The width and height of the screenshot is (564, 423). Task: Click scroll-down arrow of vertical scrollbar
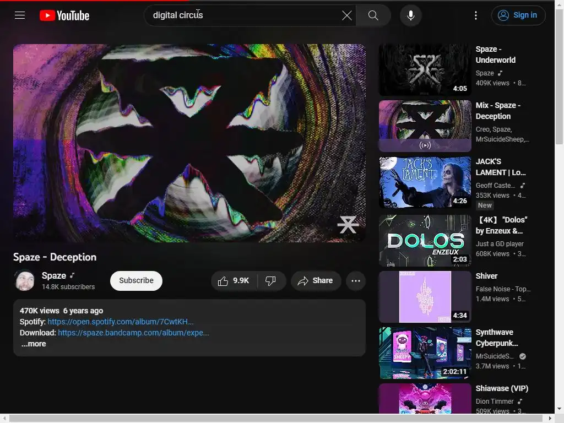tap(560, 409)
